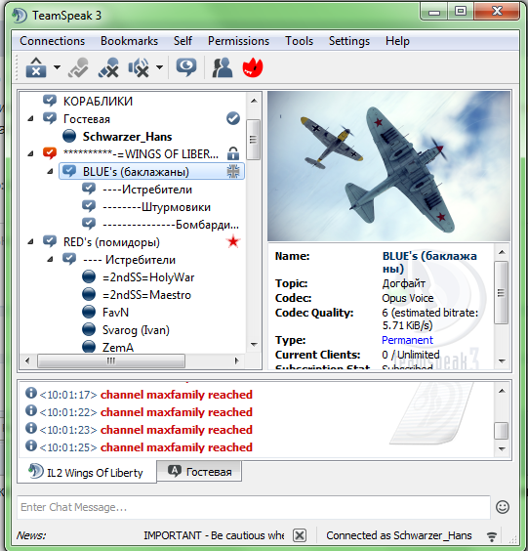Mute speakers using toolbar icon
528x551 pixels.
(x=139, y=67)
